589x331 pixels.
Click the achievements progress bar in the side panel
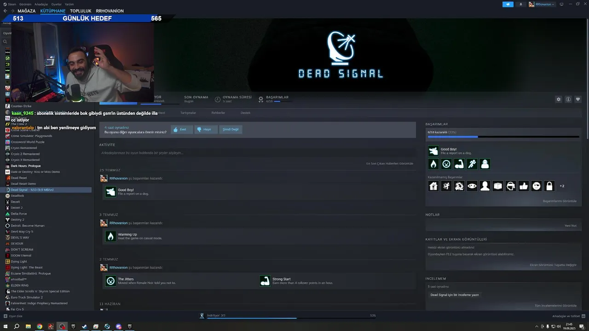click(503, 137)
